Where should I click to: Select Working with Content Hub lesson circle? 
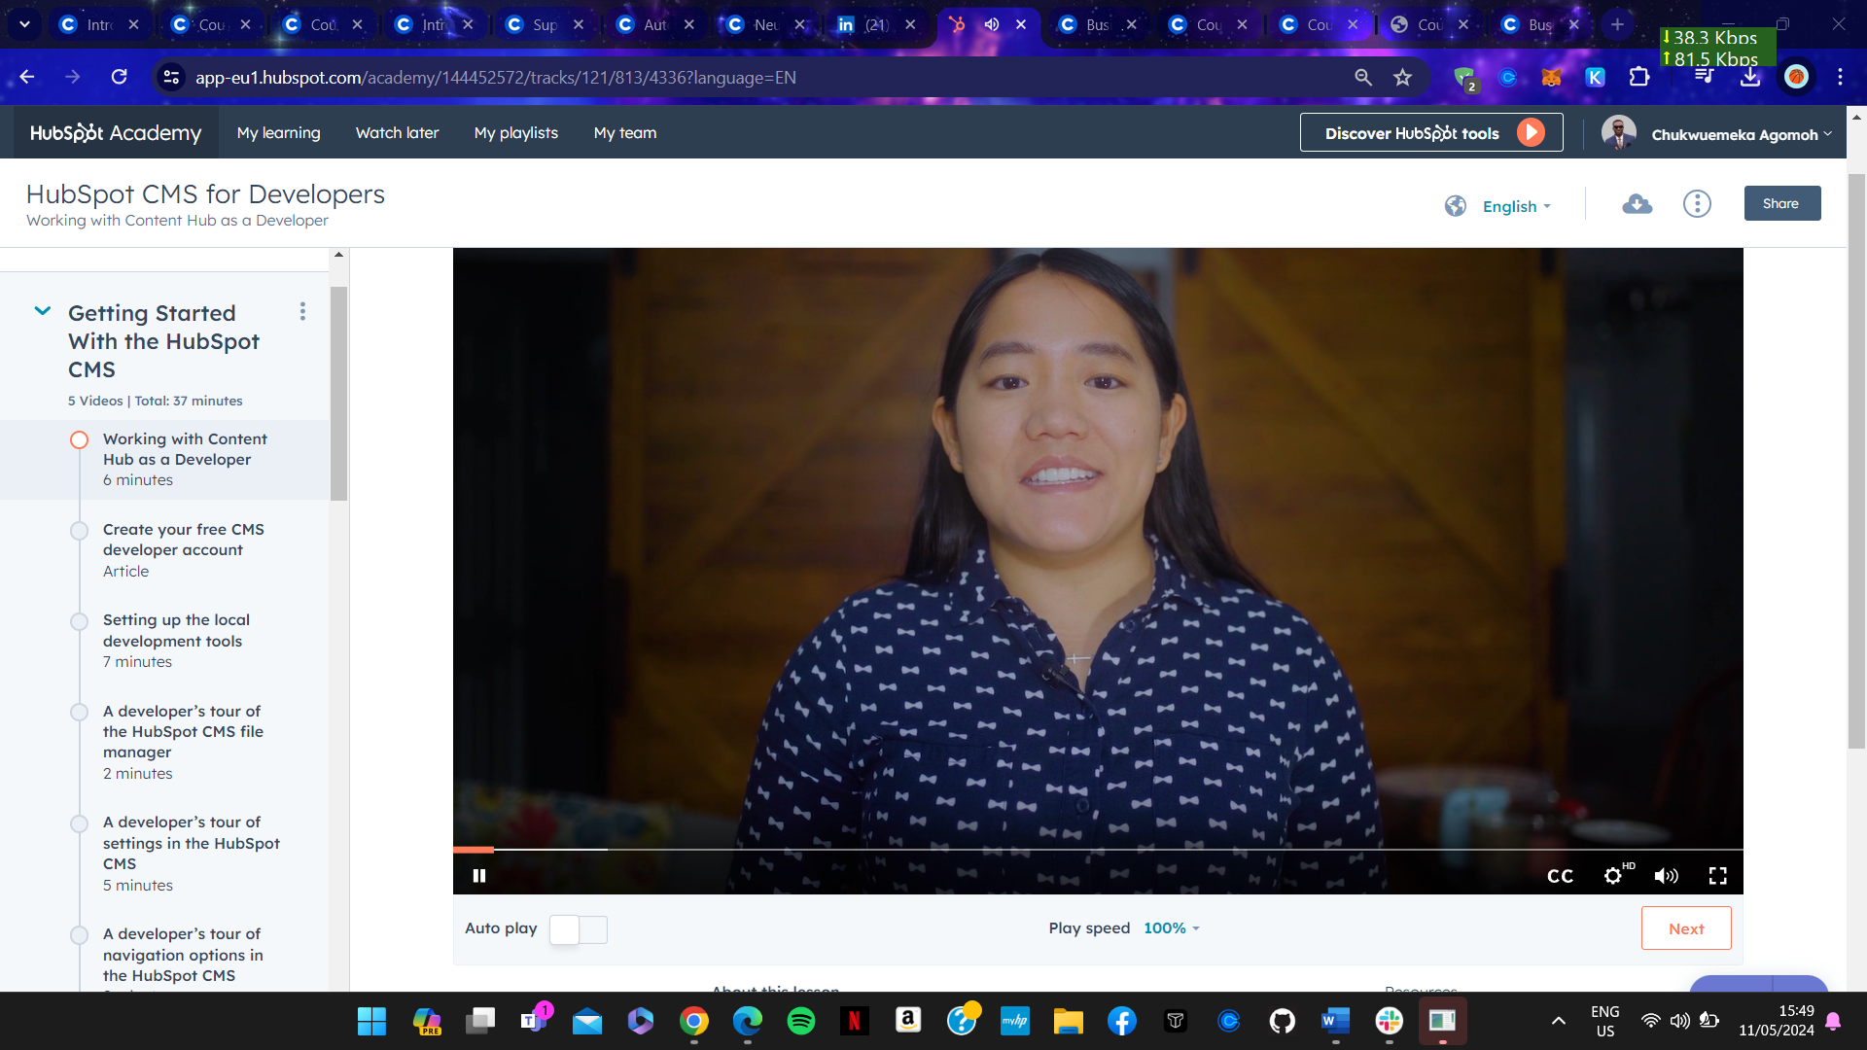tap(80, 439)
